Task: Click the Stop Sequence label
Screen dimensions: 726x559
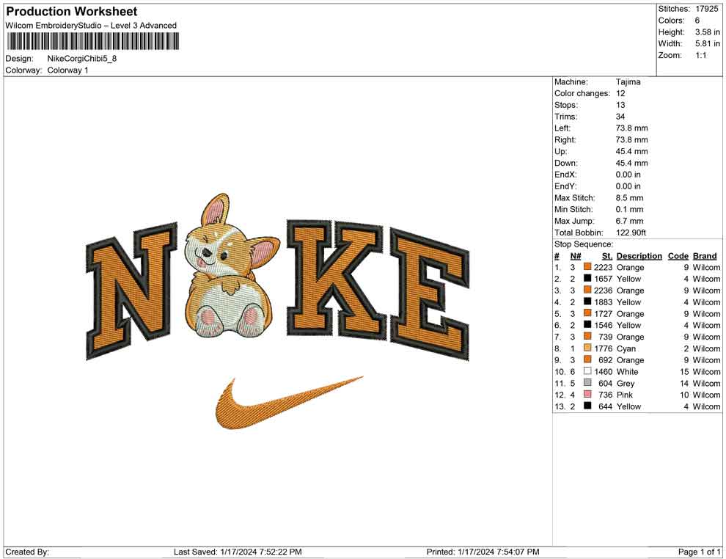Action: tap(584, 244)
